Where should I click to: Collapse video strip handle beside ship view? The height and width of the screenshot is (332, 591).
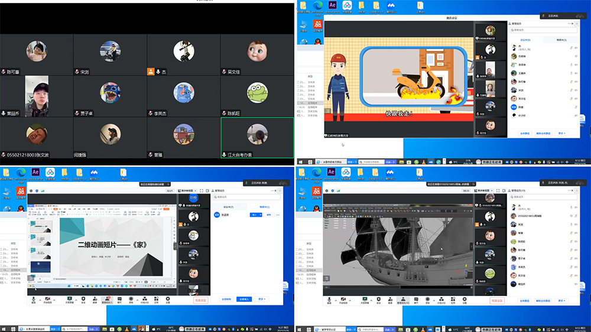(x=471, y=246)
